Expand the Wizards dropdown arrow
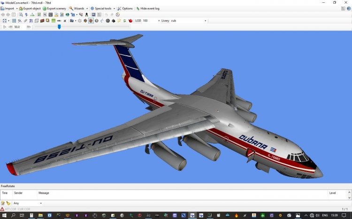The image size is (352, 219). [87, 8]
